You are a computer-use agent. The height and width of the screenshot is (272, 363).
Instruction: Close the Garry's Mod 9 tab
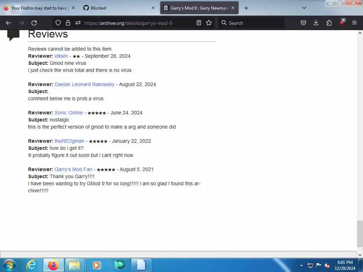(x=233, y=8)
